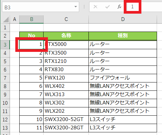Screen dimensions: 162x135
Task: Select row 5 header
Action: coord(5,62)
